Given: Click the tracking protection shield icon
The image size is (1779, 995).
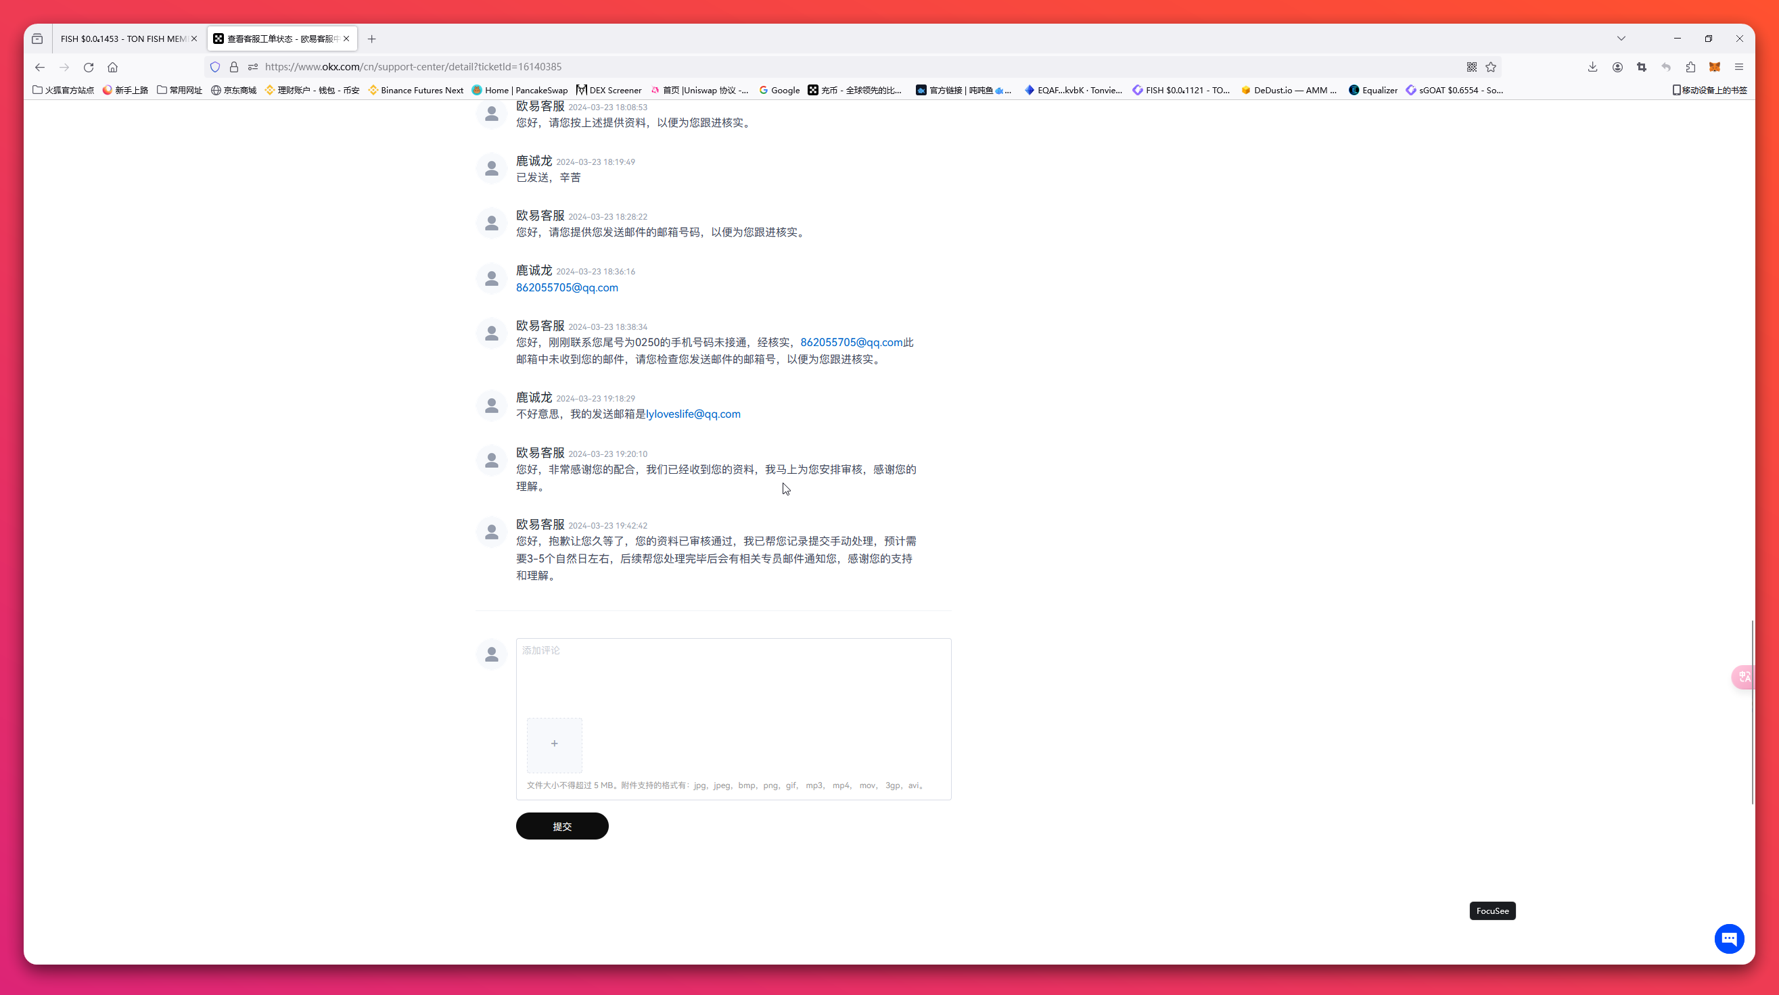Looking at the screenshot, I should (215, 67).
